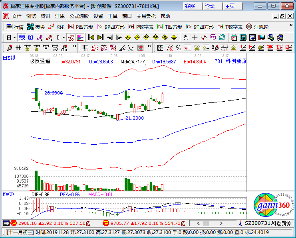
Task: Click the blue document icon
Action: [31, 38]
